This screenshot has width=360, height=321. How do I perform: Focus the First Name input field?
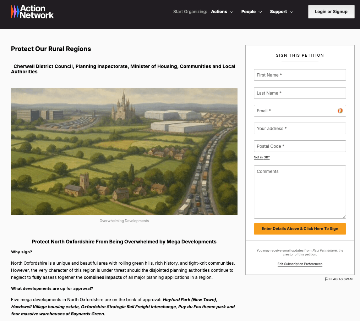300,75
